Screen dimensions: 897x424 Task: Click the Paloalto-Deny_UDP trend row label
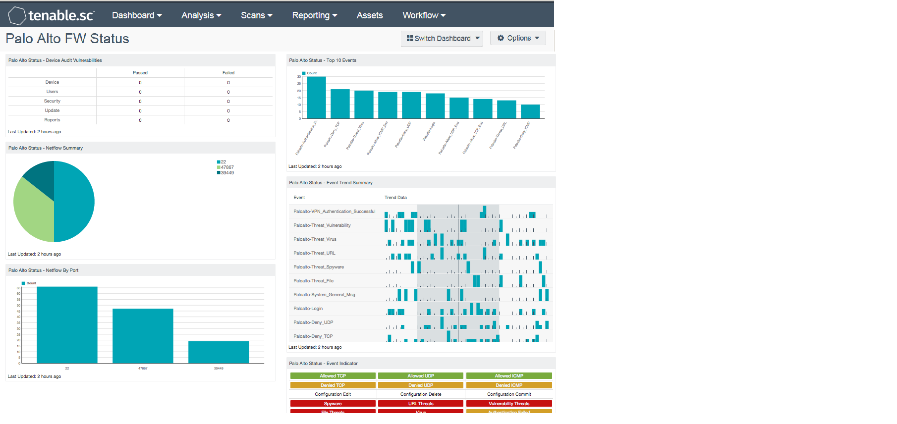[x=313, y=322]
